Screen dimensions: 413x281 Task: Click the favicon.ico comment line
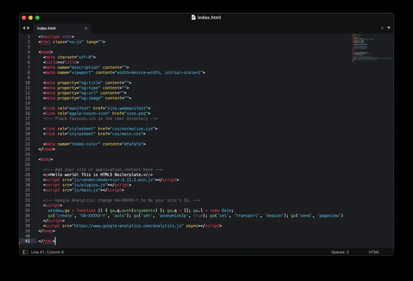(x=100, y=119)
